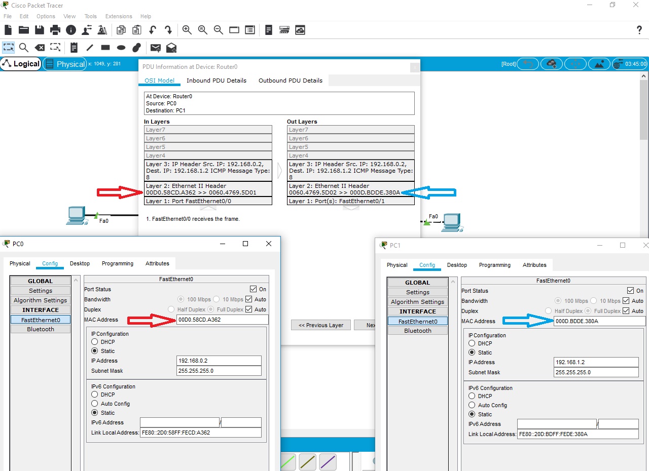Screen dimensions: 649x471
Task: Select the Place Note tool
Action: tap(74, 47)
